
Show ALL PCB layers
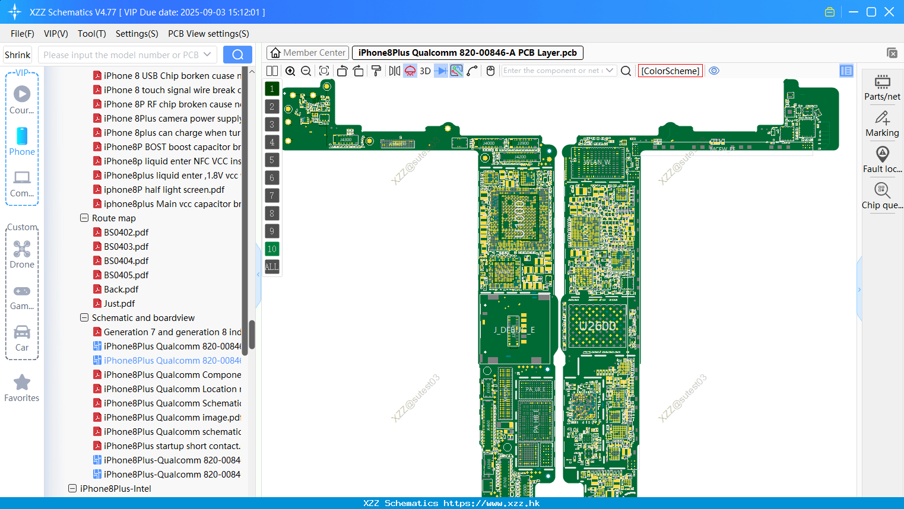(x=272, y=267)
